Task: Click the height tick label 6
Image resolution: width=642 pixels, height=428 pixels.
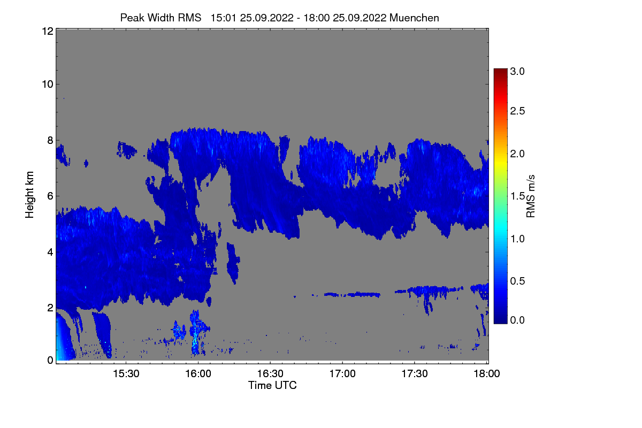Action: 49,196
